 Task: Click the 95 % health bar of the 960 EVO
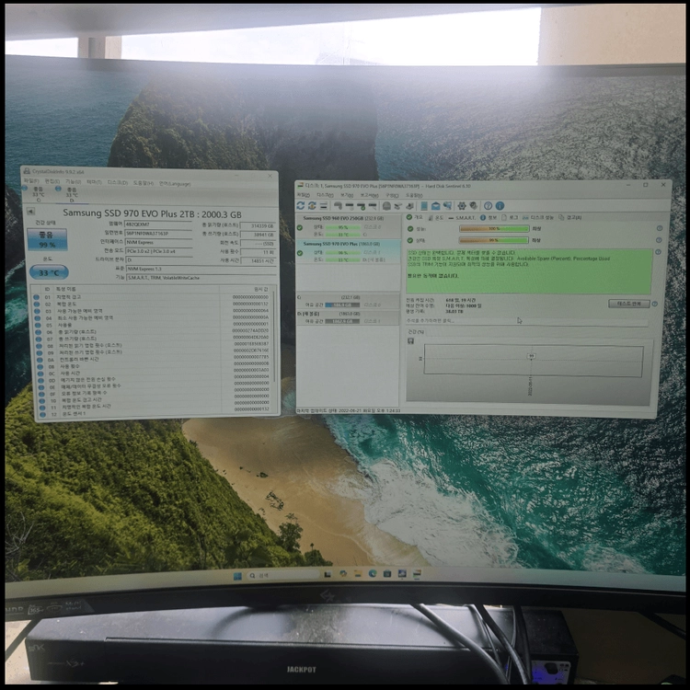343,227
